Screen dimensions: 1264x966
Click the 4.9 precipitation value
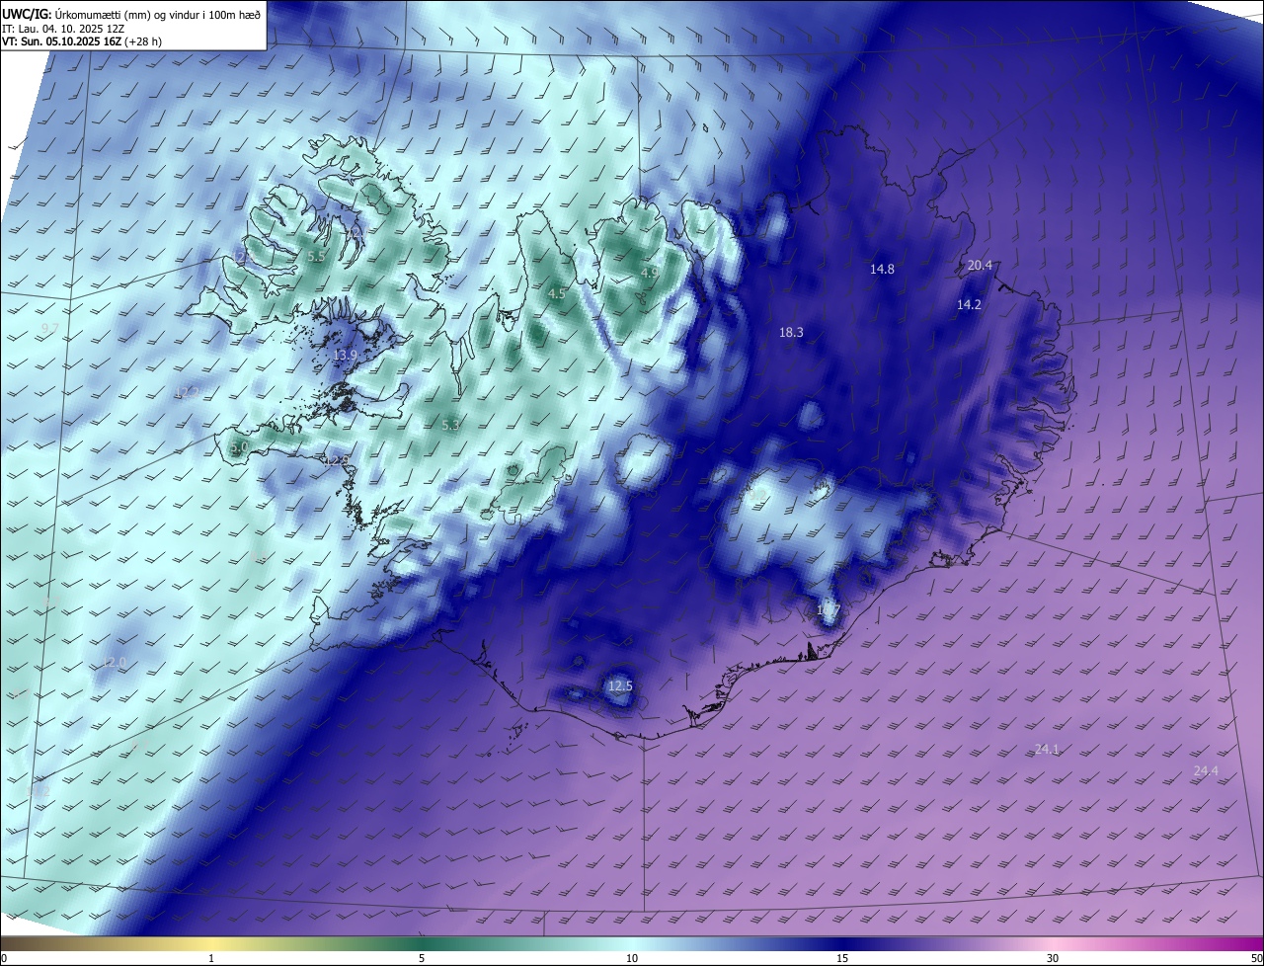pos(650,273)
